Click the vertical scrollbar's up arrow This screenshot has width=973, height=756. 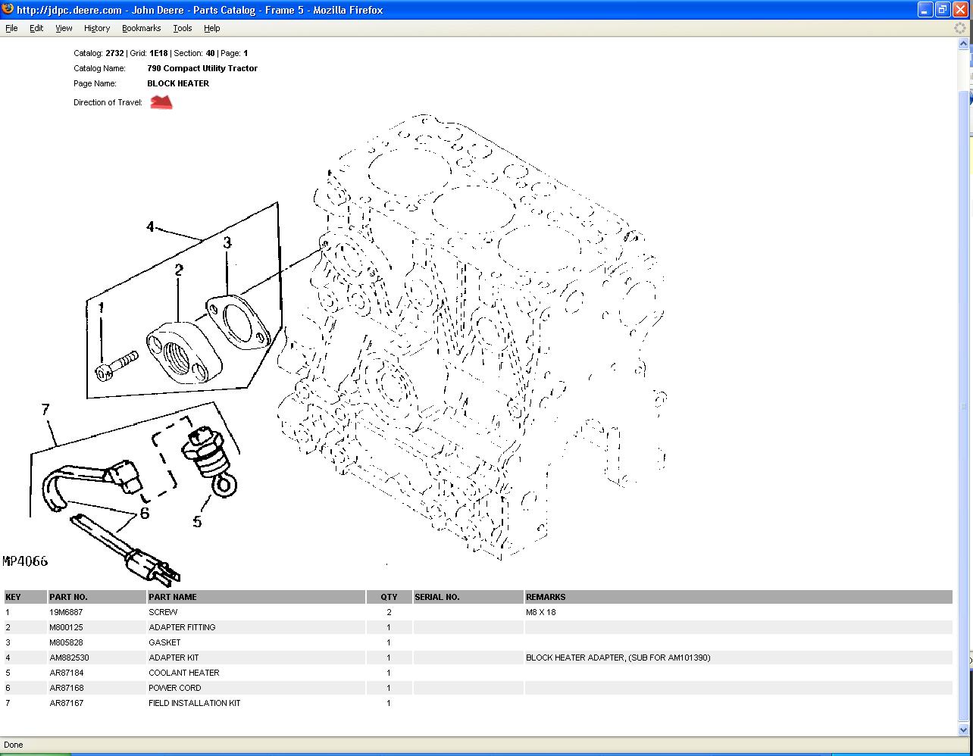[965, 44]
